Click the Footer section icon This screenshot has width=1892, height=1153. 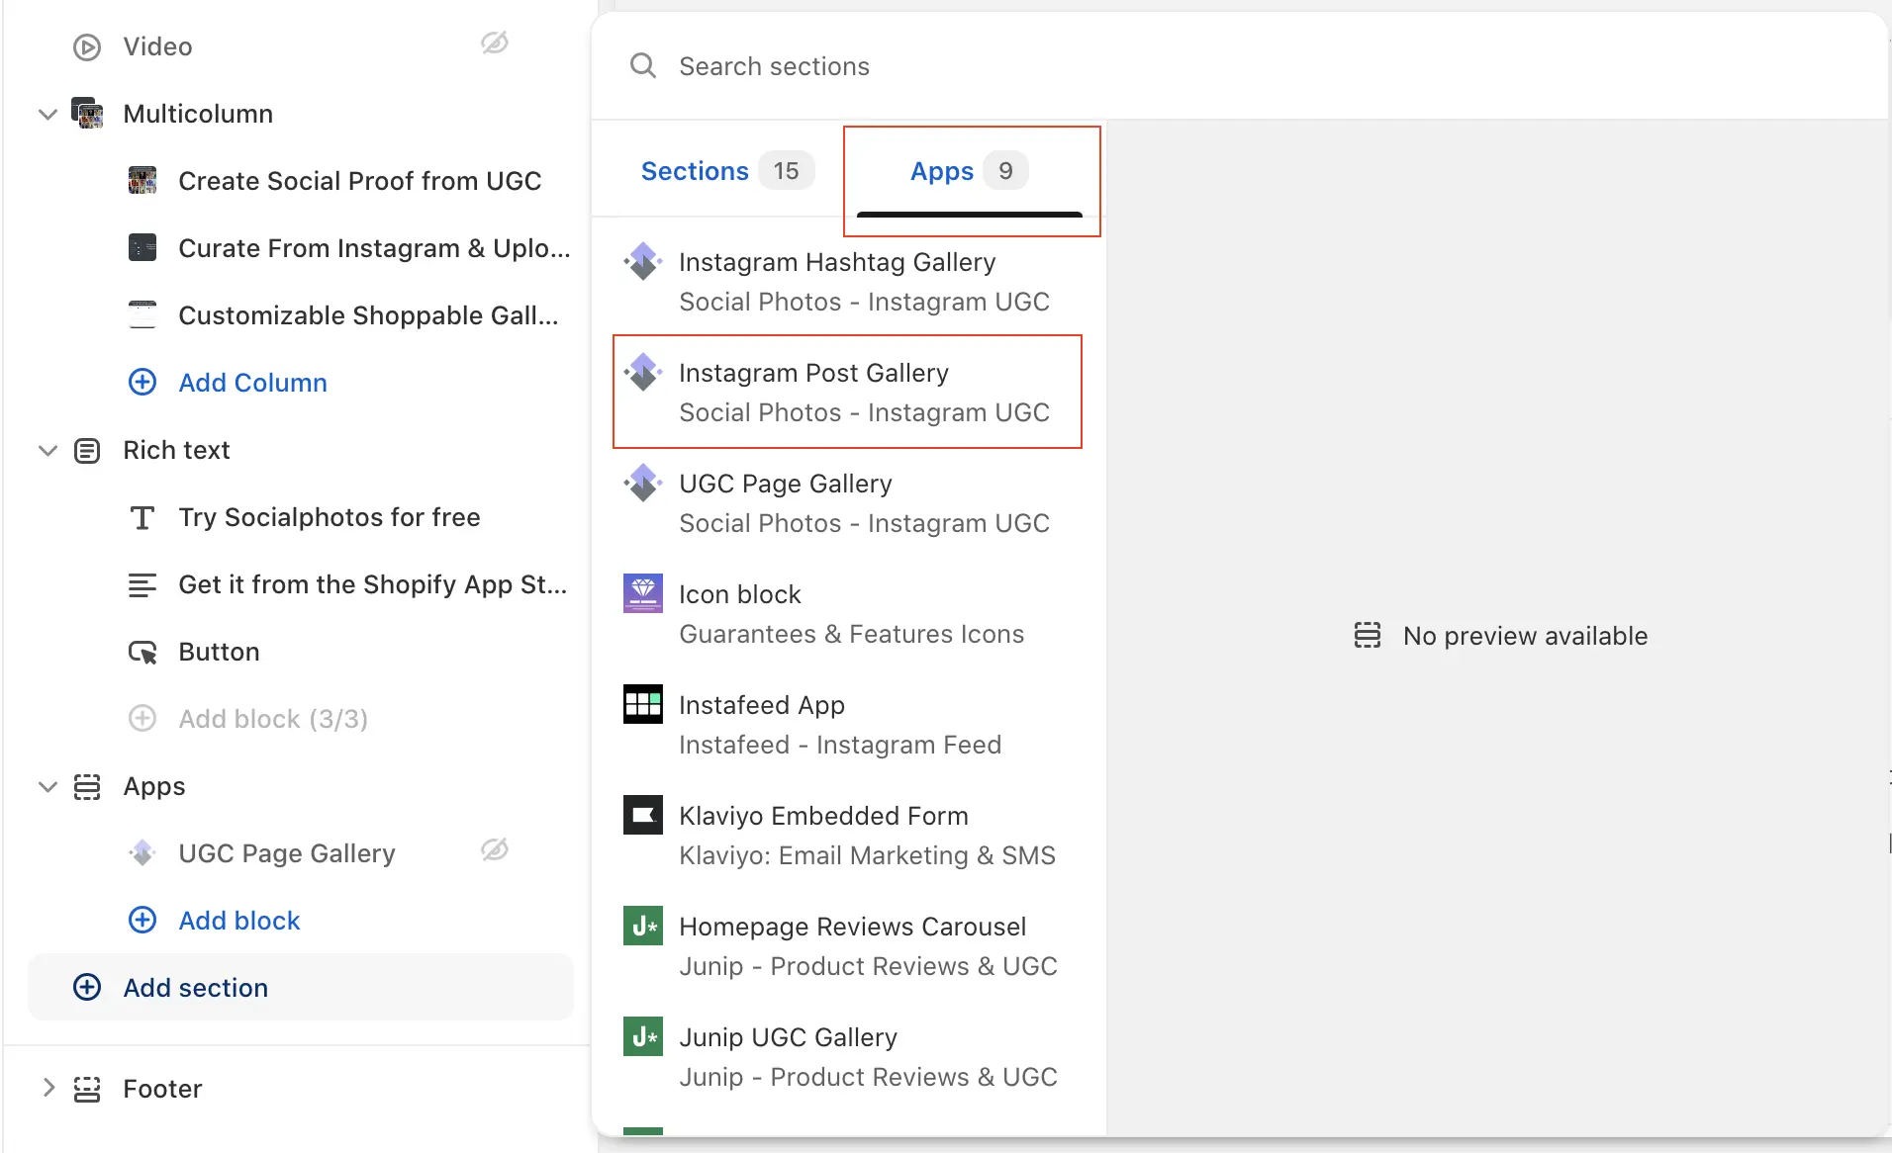87,1089
